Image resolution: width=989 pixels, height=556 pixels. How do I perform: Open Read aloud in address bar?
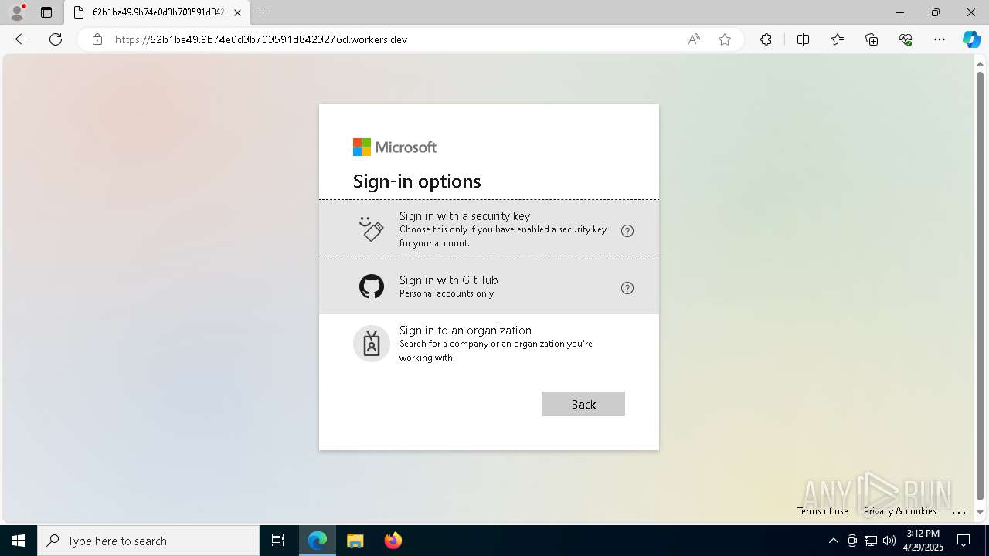[694, 39]
